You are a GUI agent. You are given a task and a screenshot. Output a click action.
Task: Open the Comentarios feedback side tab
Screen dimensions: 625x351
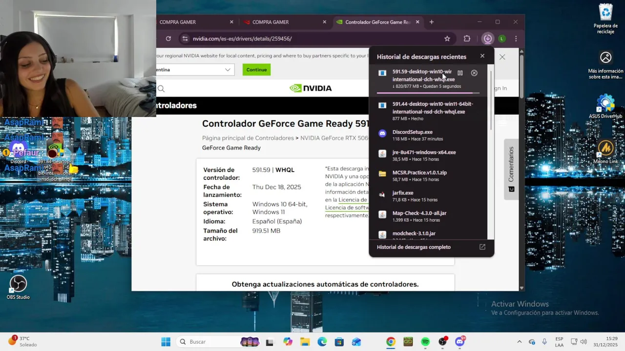click(x=511, y=169)
